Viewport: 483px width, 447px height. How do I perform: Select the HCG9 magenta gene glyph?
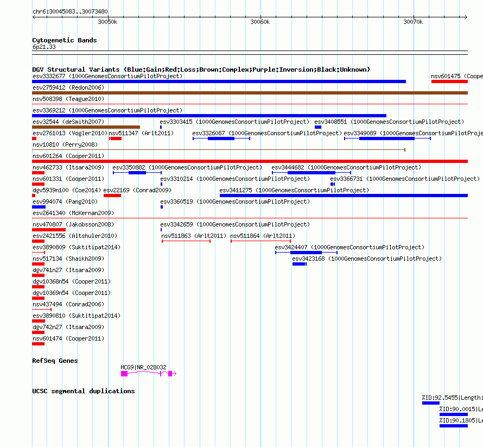(x=149, y=374)
